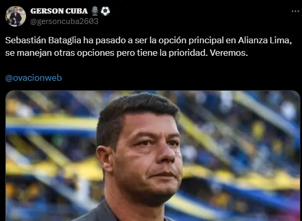Screen dimensions: 302x221
Task: Click the soccer ball emoji beside name
Action: (105, 11)
